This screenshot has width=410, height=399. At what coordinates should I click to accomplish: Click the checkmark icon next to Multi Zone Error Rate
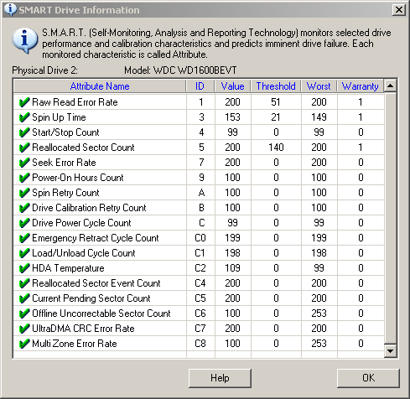click(24, 344)
